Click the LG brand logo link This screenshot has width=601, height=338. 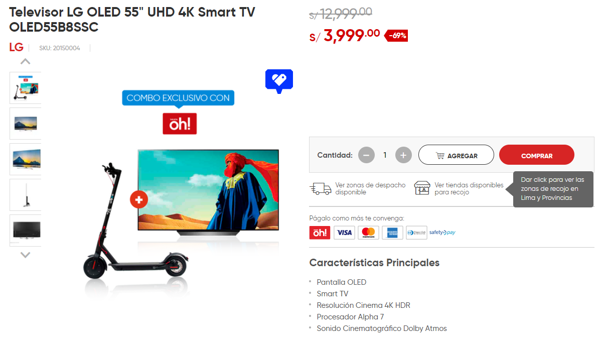coord(16,47)
